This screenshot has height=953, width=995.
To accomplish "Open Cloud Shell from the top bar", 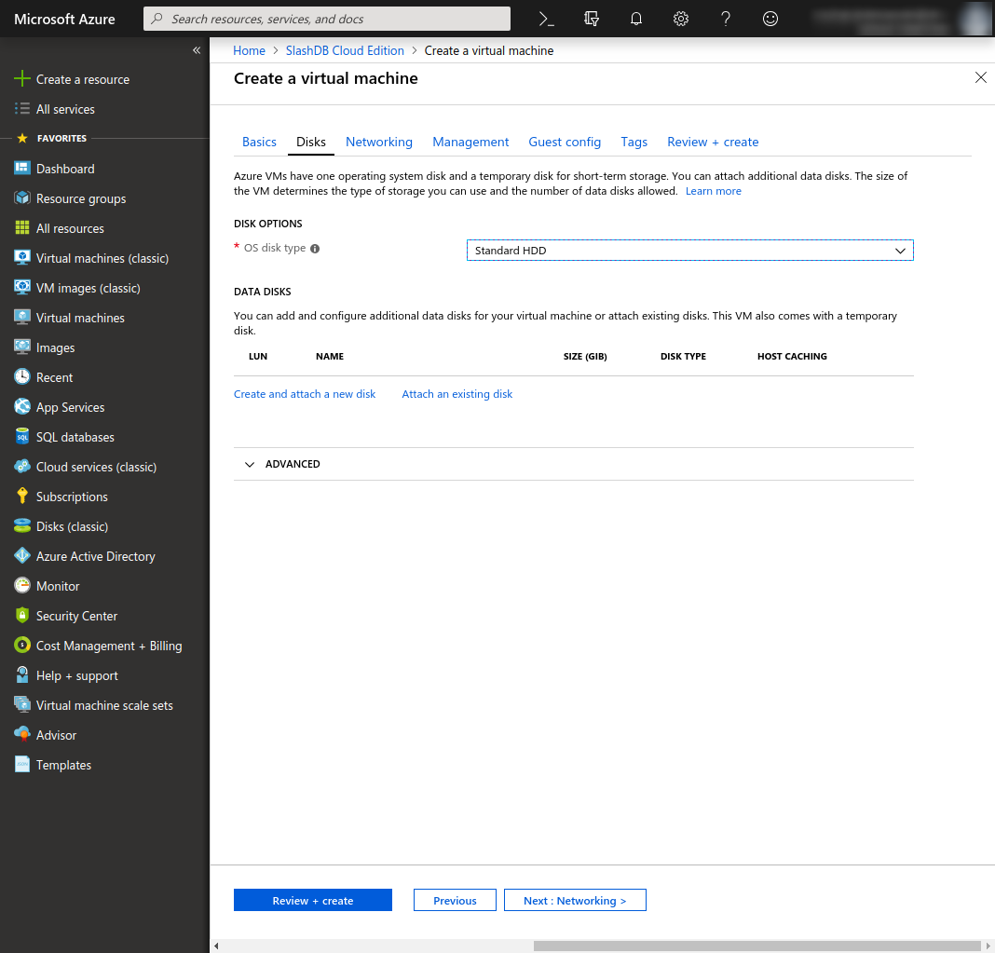I will point(547,19).
